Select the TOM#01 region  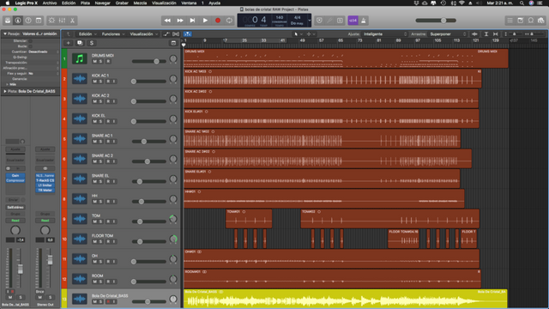point(249,219)
